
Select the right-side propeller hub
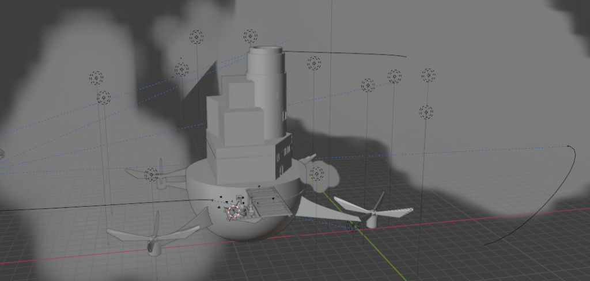click(x=372, y=218)
